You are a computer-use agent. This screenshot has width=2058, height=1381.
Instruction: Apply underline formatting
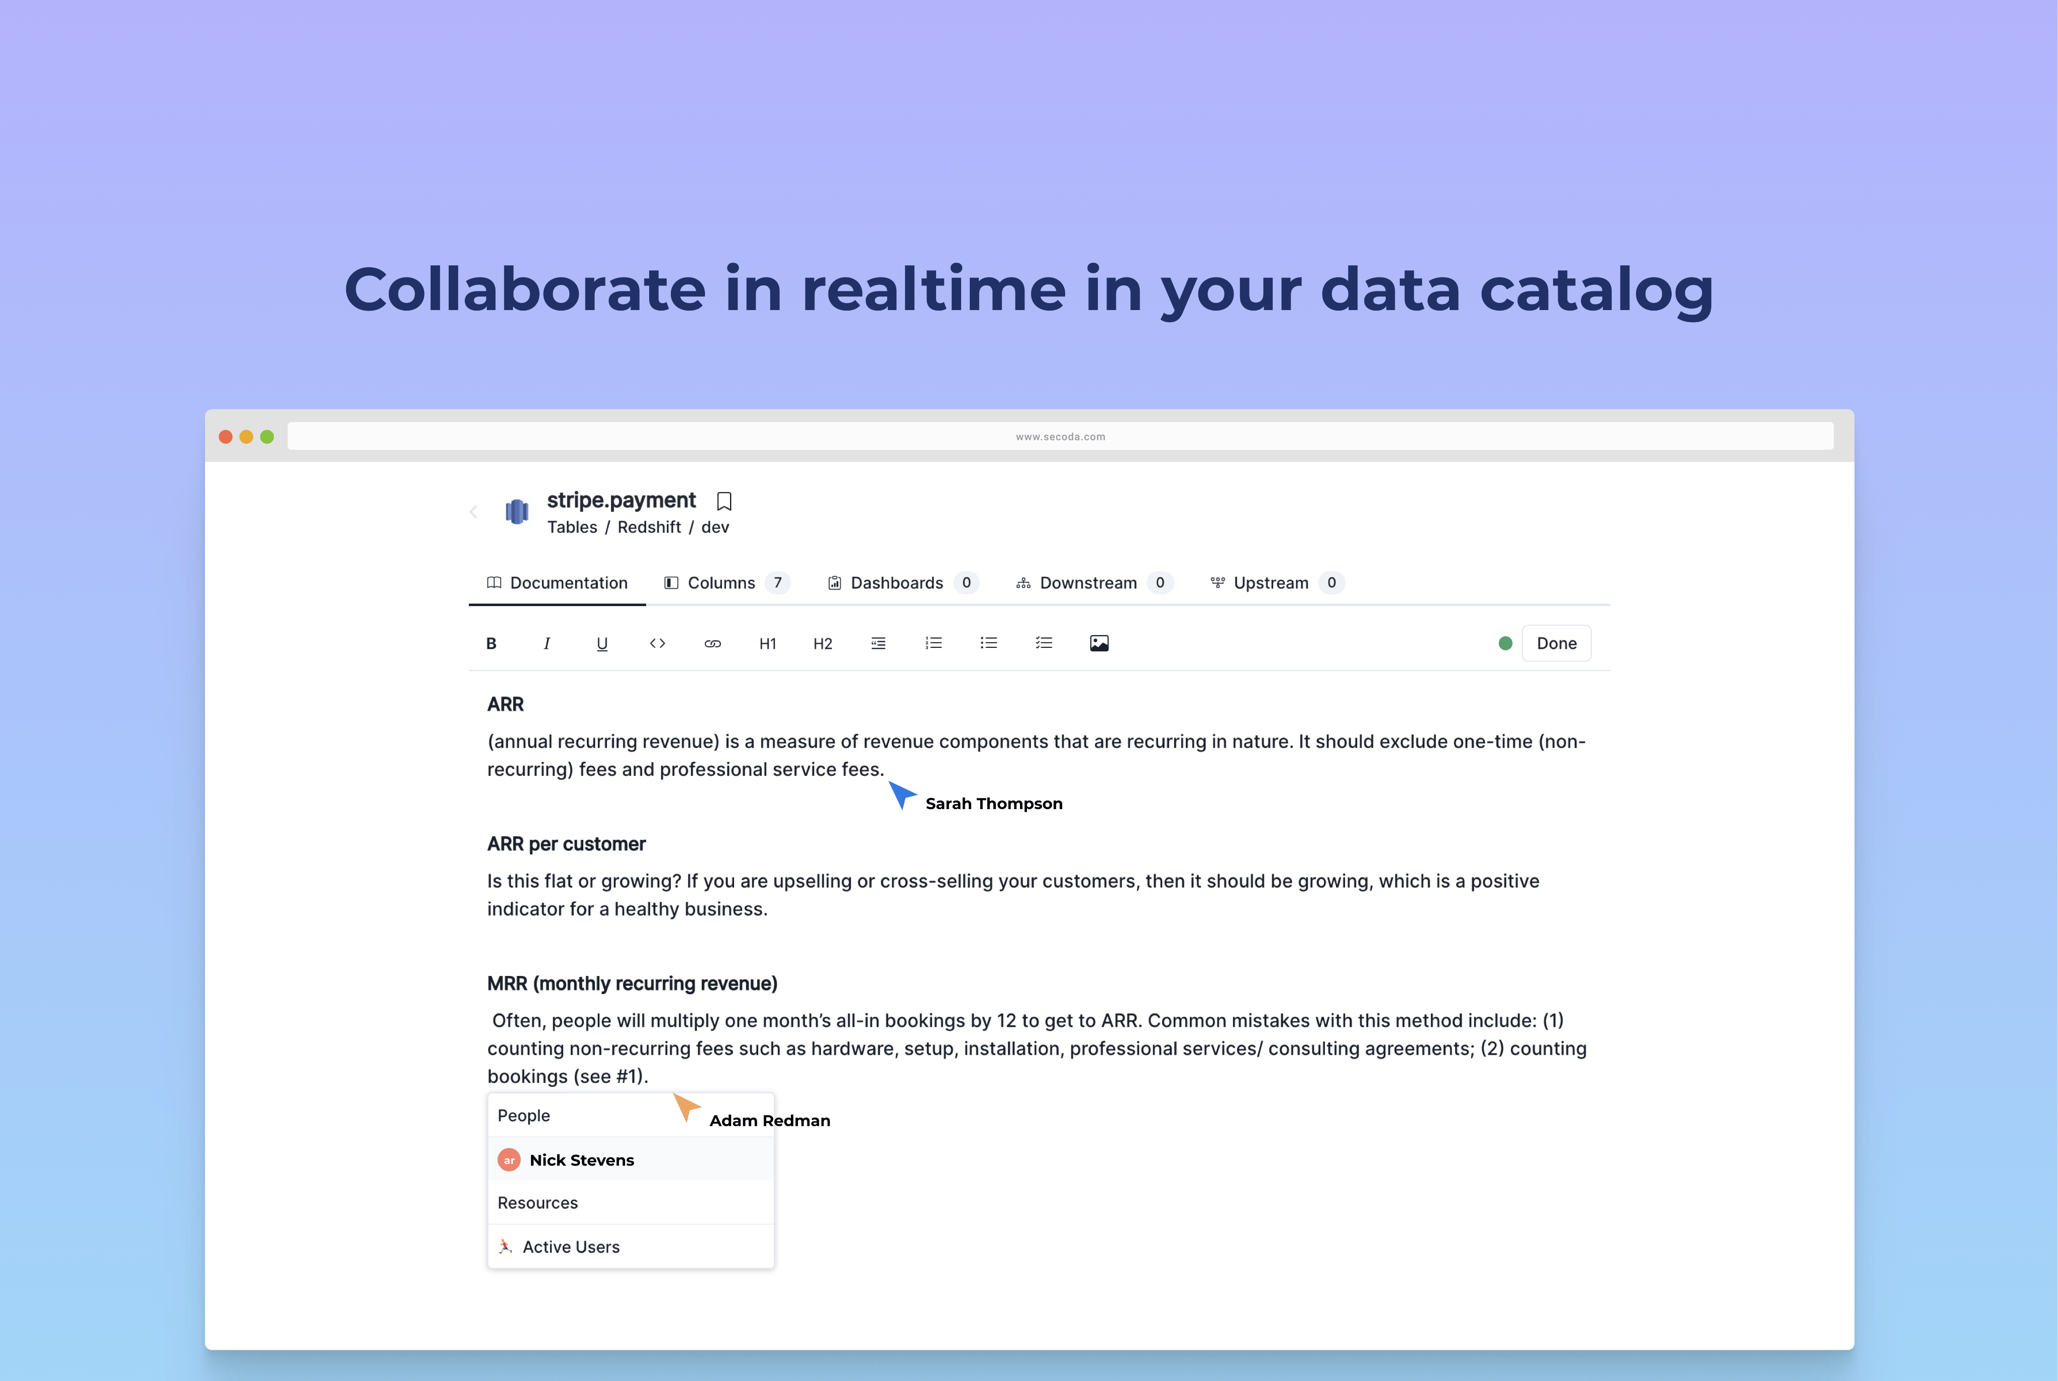tap(602, 644)
